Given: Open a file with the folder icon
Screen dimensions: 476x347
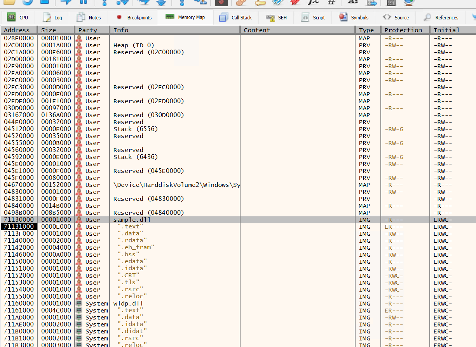Looking at the screenshot, I should (x=9, y=3).
